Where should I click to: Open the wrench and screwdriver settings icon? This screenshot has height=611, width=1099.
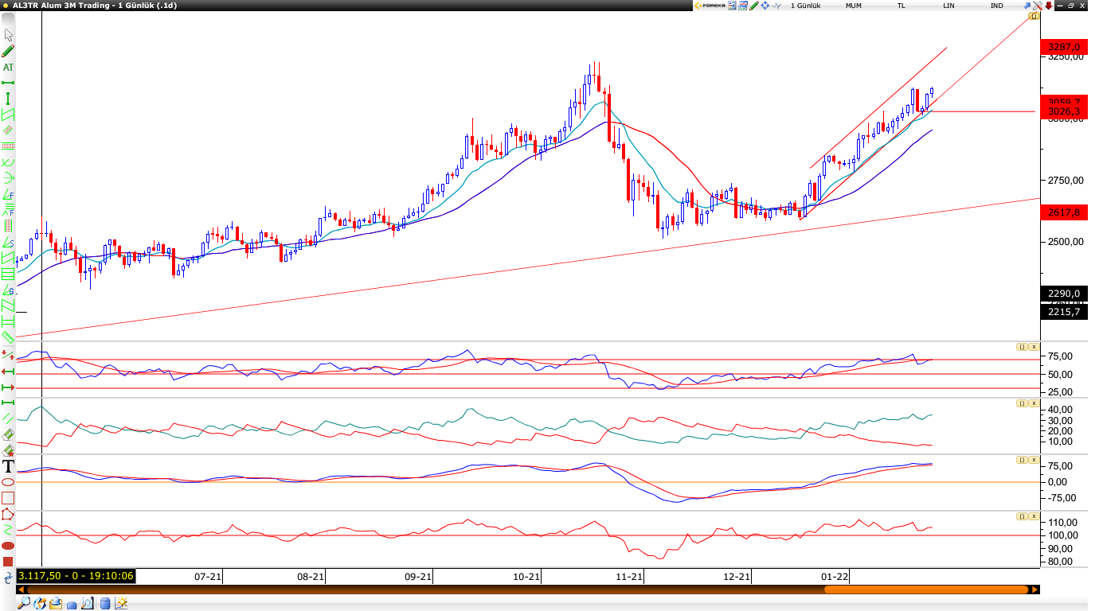click(1037, 6)
